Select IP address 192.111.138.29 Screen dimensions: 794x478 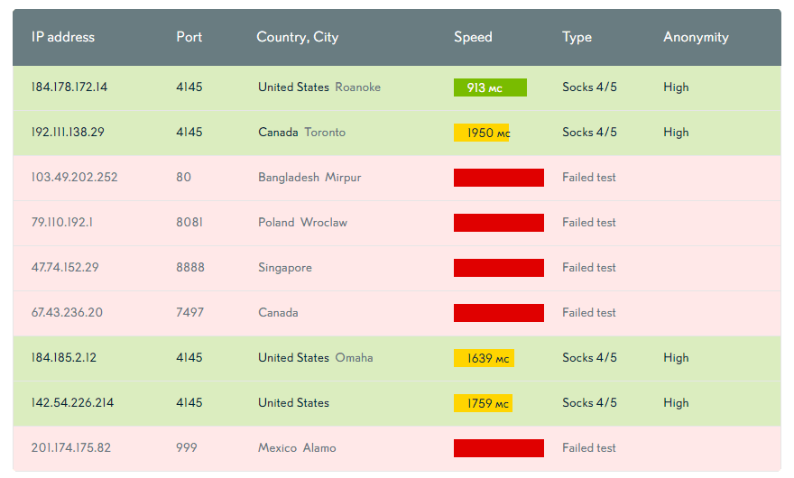pyautogui.click(x=68, y=133)
